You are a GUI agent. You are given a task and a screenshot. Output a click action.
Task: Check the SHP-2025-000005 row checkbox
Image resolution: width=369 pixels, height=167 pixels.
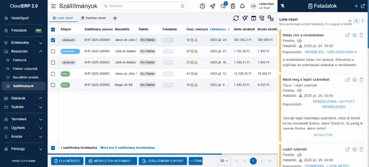[53, 51]
